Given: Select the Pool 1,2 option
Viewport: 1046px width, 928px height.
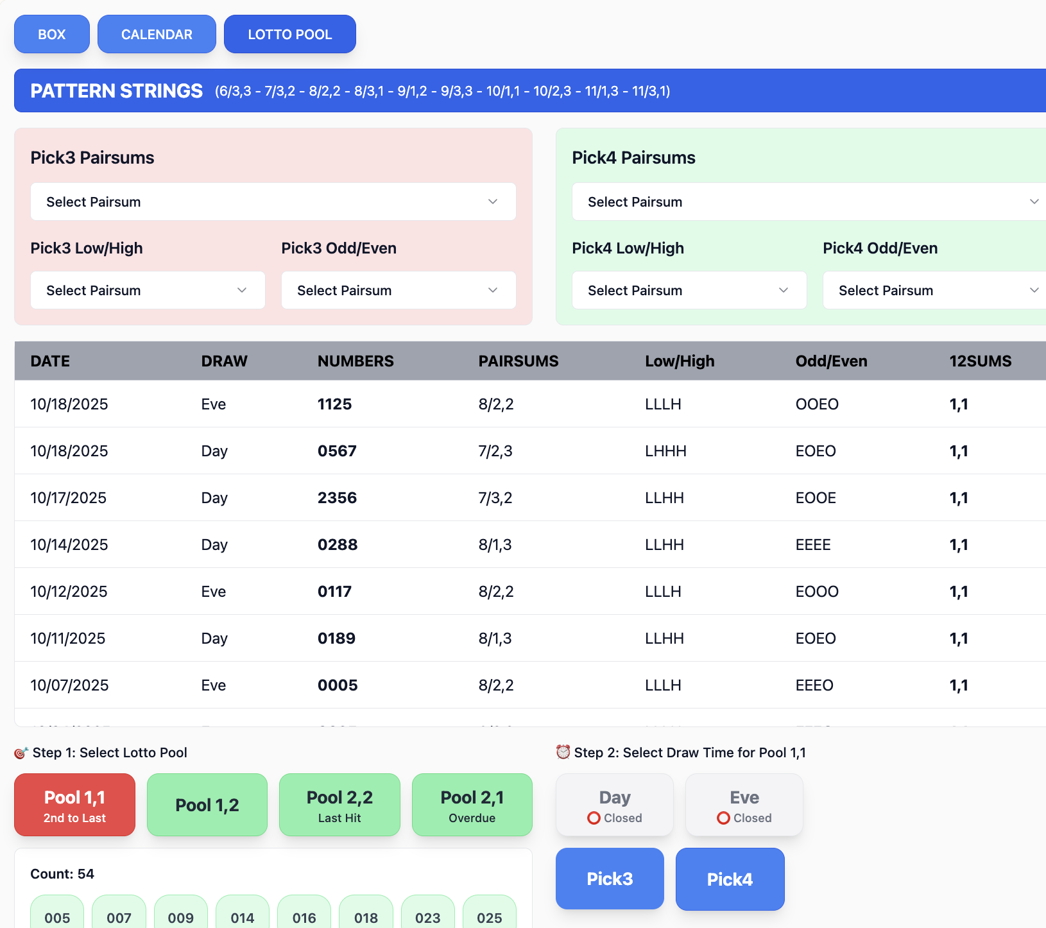Looking at the screenshot, I should point(207,805).
